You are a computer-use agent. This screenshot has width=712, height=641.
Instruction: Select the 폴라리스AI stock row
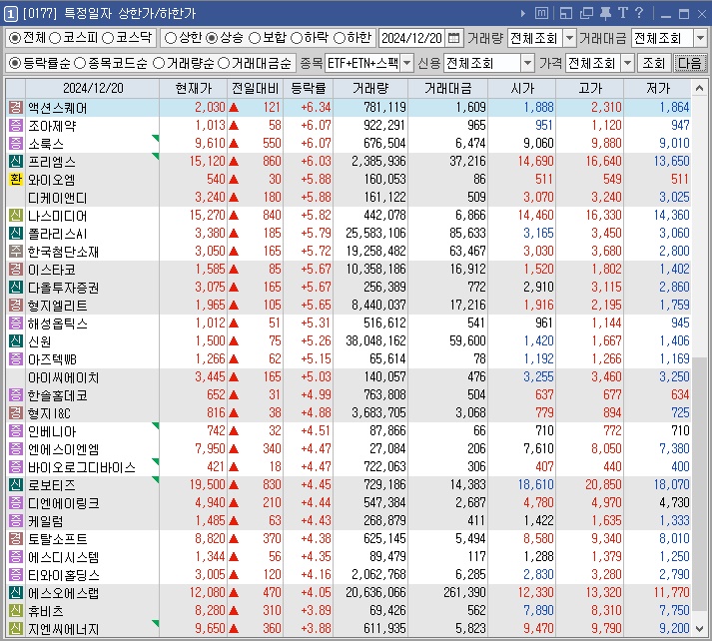point(349,234)
